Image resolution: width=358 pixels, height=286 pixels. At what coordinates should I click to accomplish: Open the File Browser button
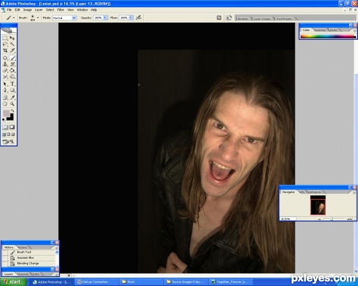(229, 17)
